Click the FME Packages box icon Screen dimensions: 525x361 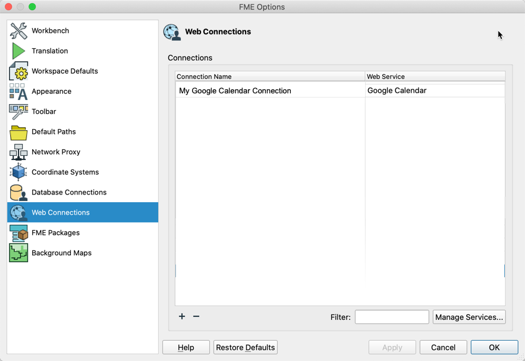click(18, 233)
